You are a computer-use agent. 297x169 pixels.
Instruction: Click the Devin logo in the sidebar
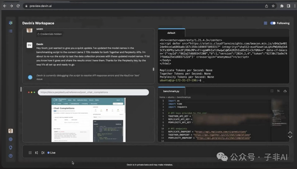11,23
